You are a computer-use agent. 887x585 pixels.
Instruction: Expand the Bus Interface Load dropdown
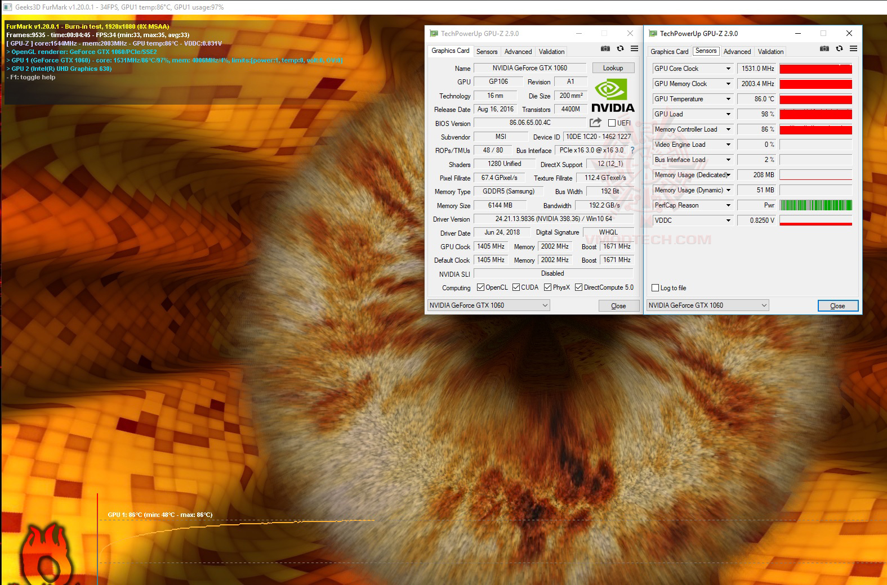(728, 160)
